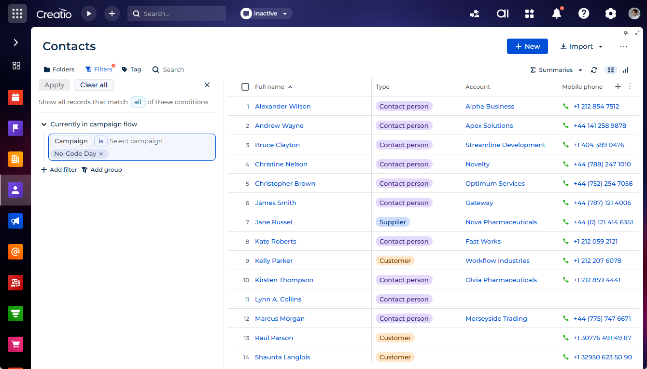Open the email sidebar icon
The image size is (647, 369).
point(15,252)
